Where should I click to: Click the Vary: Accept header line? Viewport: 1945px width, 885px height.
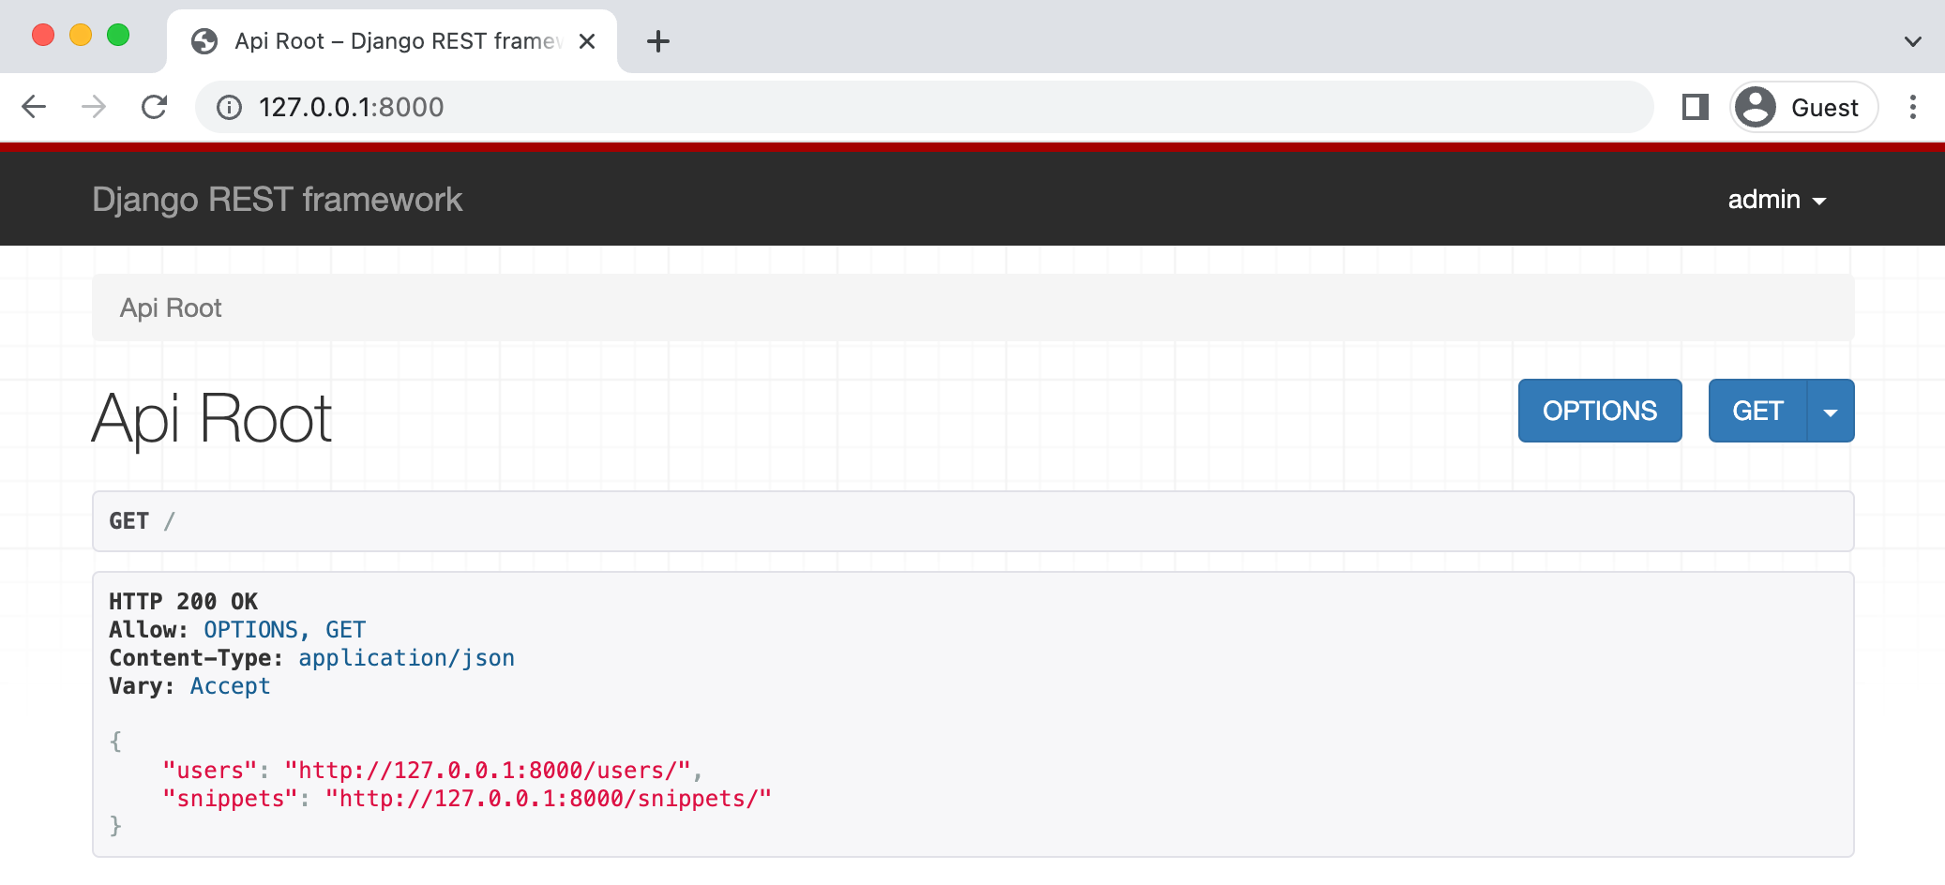coord(189,686)
